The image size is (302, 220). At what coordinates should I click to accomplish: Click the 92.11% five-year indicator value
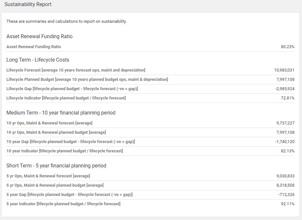(x=288, y=204)
